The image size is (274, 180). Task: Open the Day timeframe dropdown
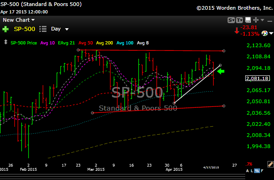59,29
